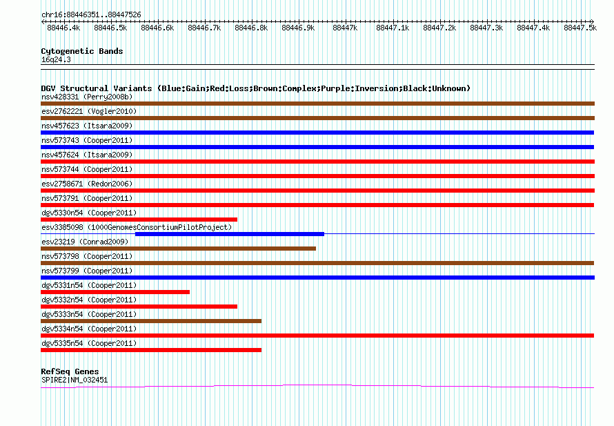The image size is (614, 426).
Task: Open variant nsv573799 (Cooper2011) label
Action: 87,271
